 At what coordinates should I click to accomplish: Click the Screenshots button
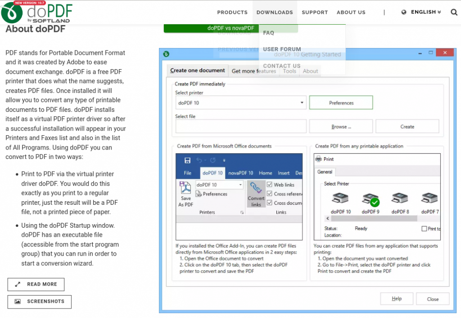pyautogui.click(x=40, y=301)
